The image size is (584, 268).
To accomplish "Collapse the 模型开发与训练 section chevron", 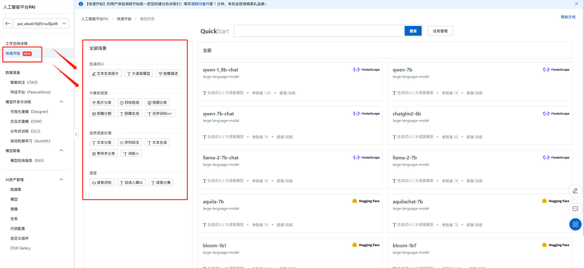I will coord(61,102).
